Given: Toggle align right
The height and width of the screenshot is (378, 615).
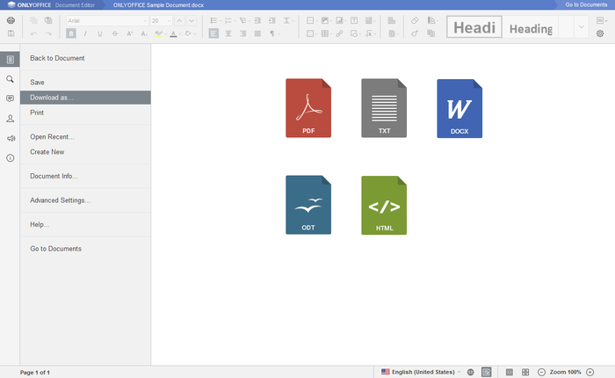Looking at the screenshot, I should coord(242,33).
